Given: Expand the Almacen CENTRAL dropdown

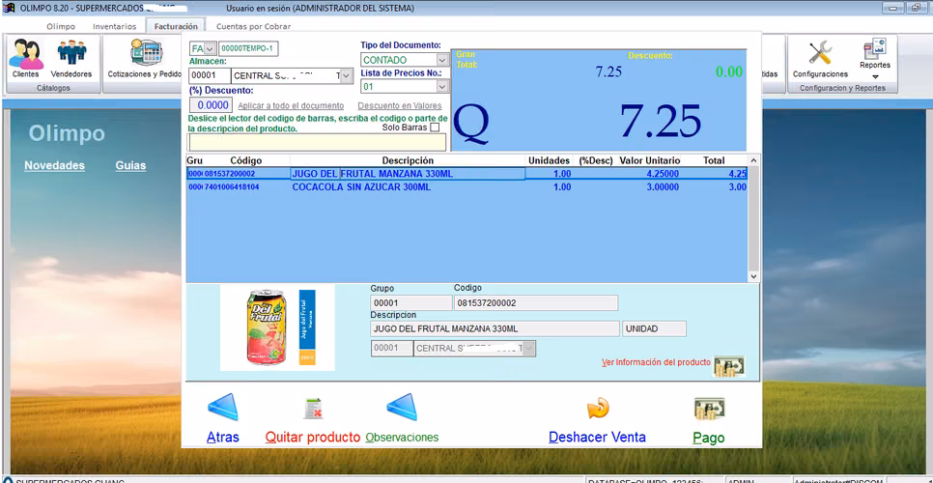Looking at the screenshot, I should pyautogui.click(x=347, y=75).
